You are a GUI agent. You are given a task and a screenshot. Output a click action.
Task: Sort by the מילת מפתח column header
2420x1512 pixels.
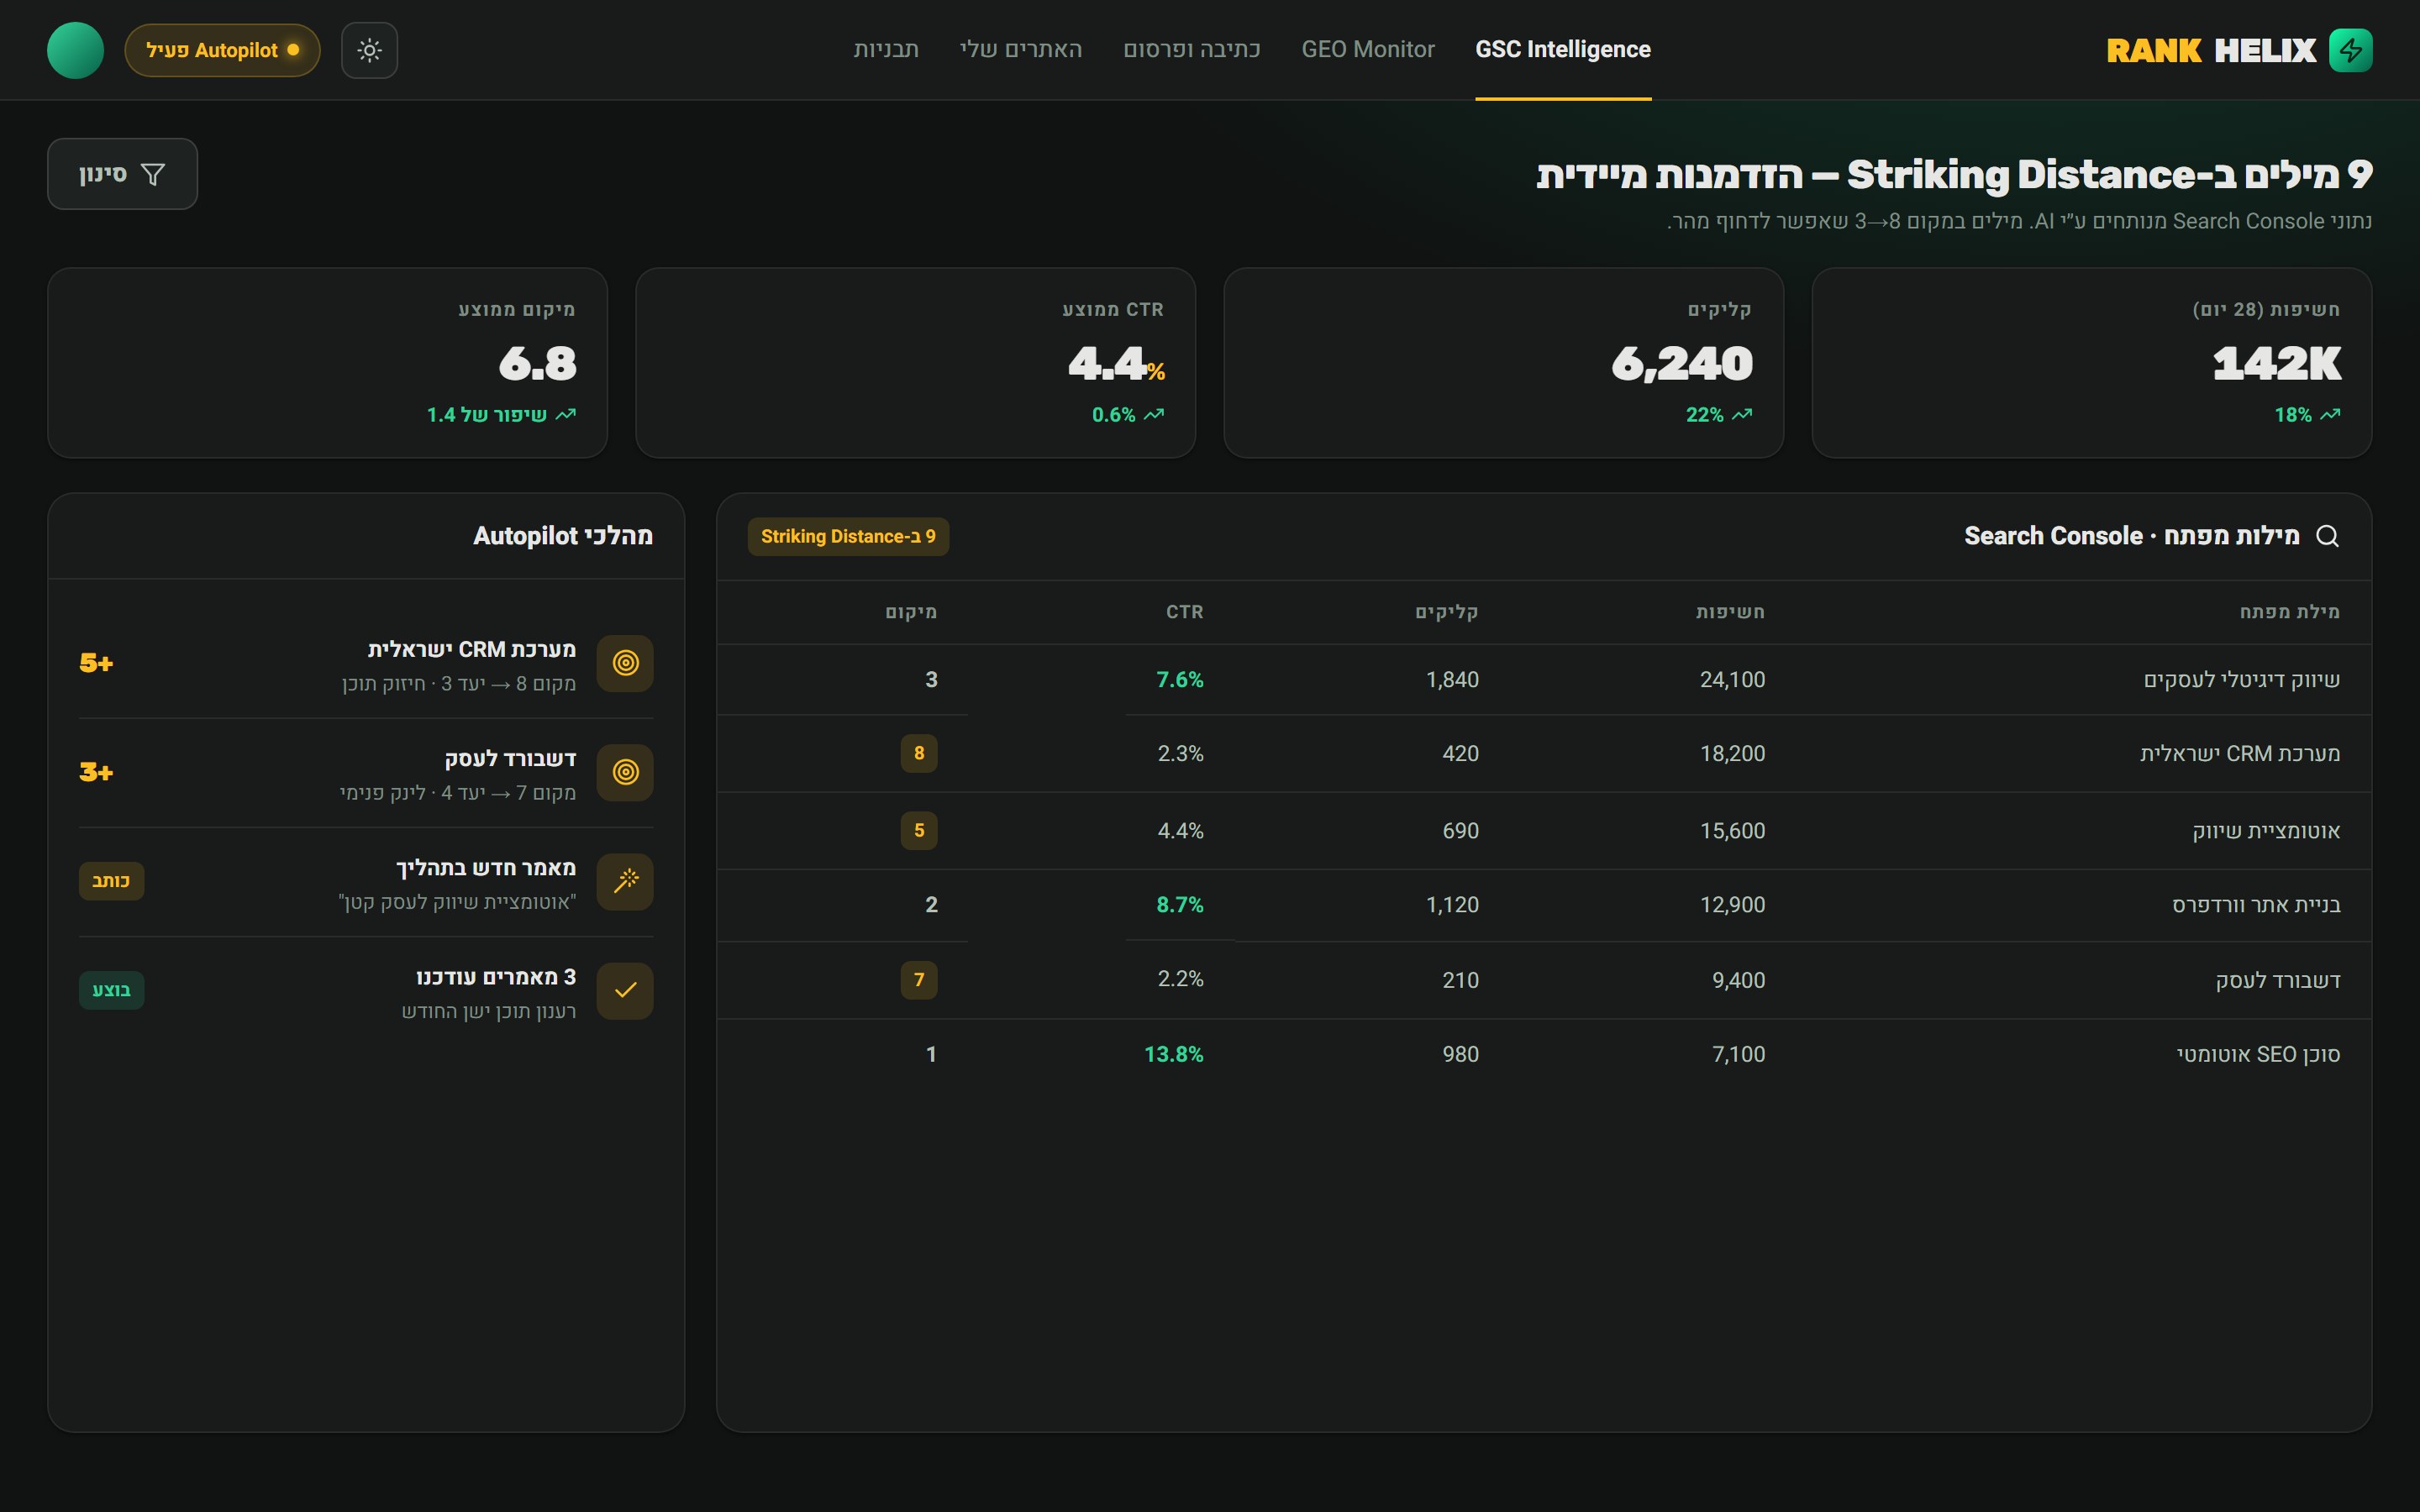2289,612
